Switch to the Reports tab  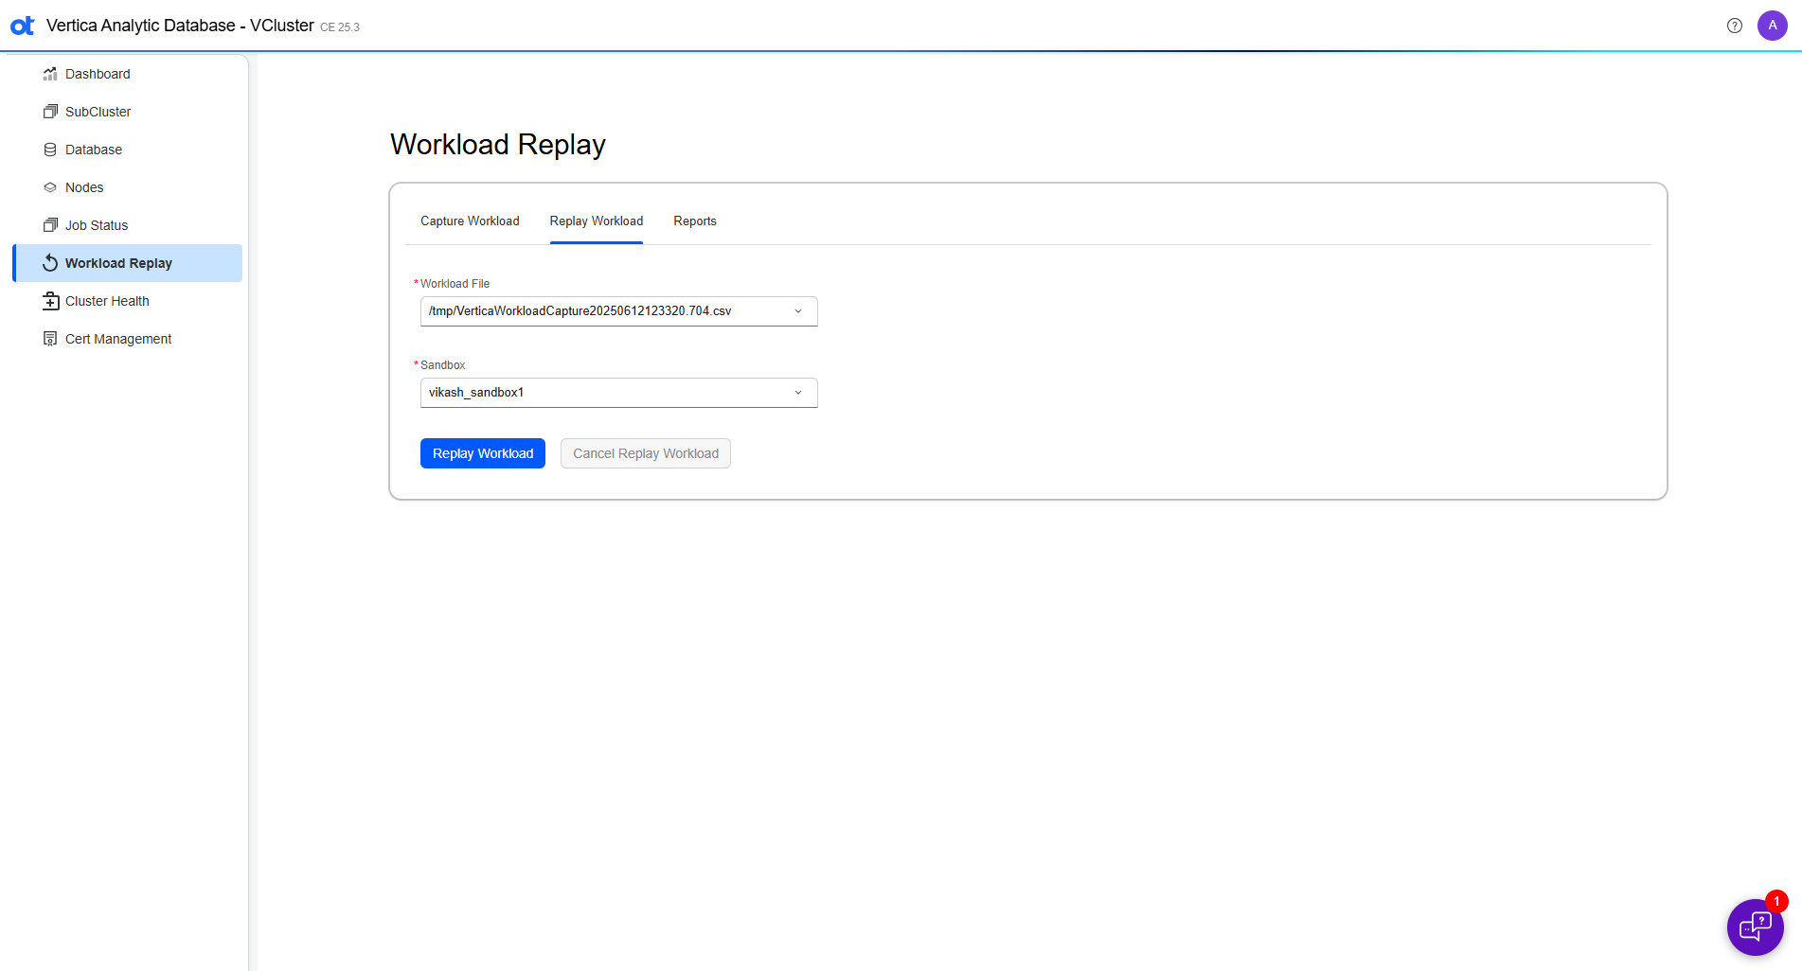pyautogui.click(x=694, y=221)
